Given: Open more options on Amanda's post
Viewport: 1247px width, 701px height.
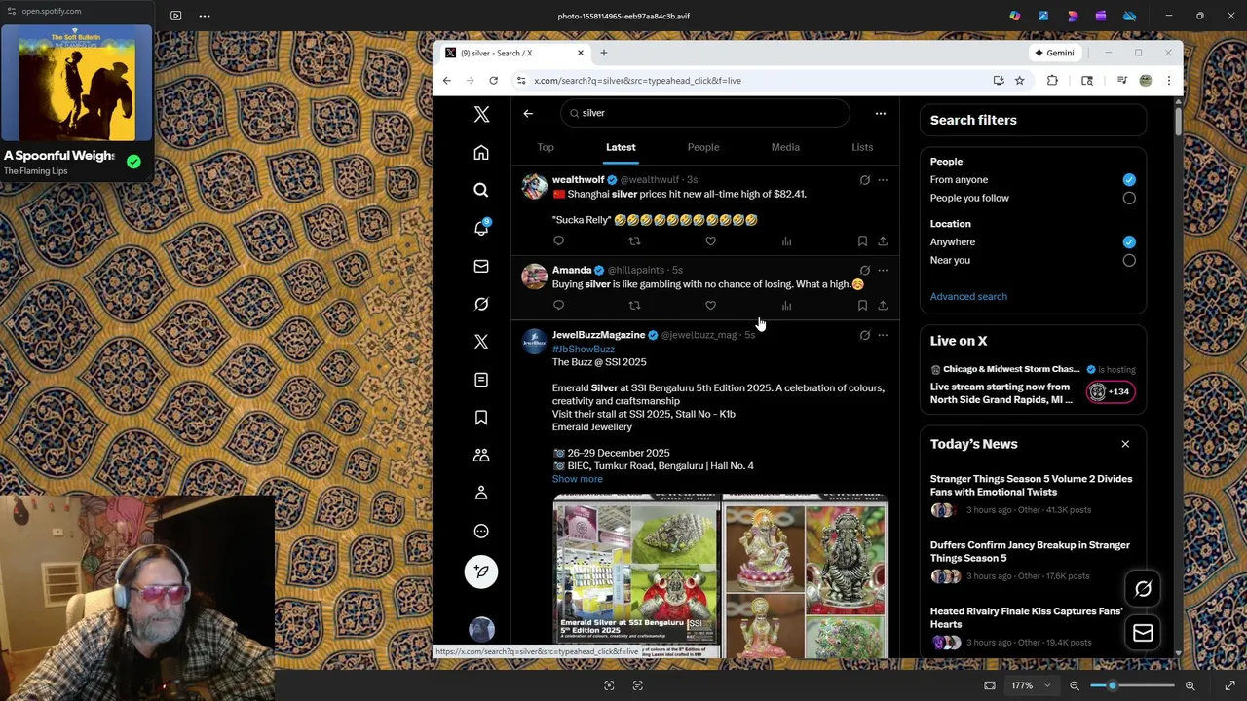Looking at the screenshot, I should [x=883, y=270].
